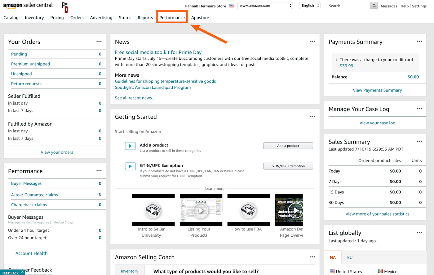Open Getting Started ellipsis menu

coord(312,117)
